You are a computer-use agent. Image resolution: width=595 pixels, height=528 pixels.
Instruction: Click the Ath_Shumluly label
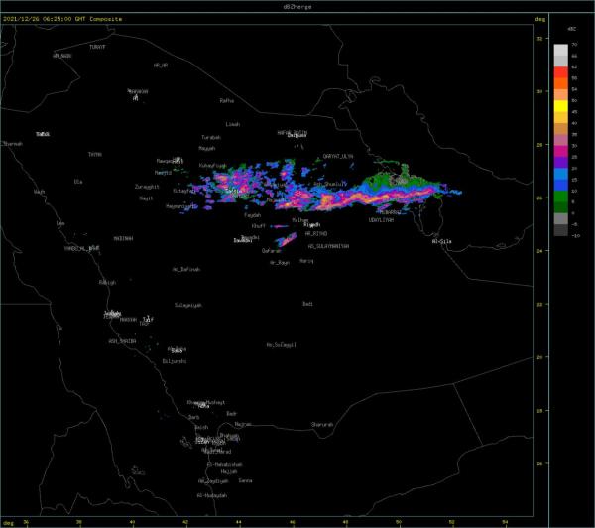[330, 184]
